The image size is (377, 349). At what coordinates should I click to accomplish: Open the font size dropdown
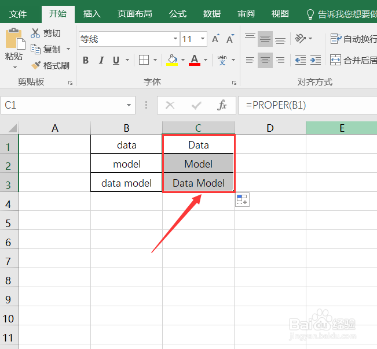(203, 39)
